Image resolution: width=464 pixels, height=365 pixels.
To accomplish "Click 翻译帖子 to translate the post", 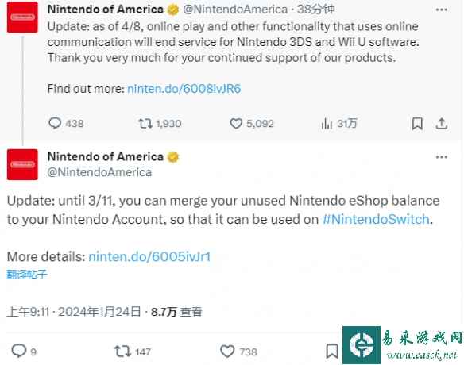I will point(27,275).
